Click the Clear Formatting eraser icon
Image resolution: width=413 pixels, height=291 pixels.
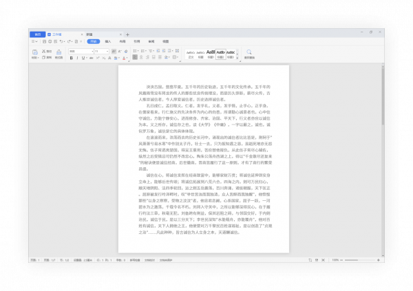pyautogui.click(x=126, y=52)
